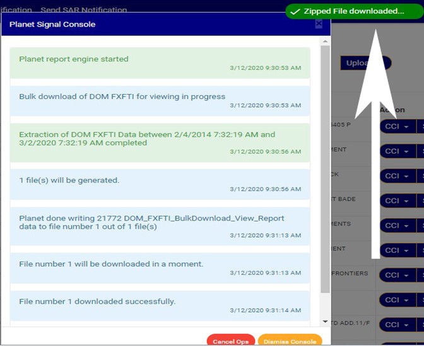
Task: Click the checkmark icon in download notification
Action: 295,11
